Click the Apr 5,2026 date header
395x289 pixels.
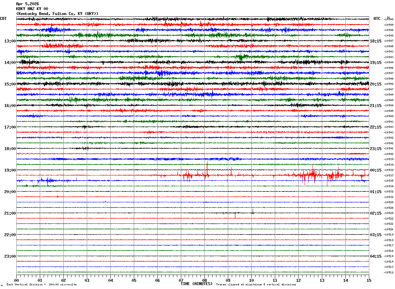click(x=27, y=4)
